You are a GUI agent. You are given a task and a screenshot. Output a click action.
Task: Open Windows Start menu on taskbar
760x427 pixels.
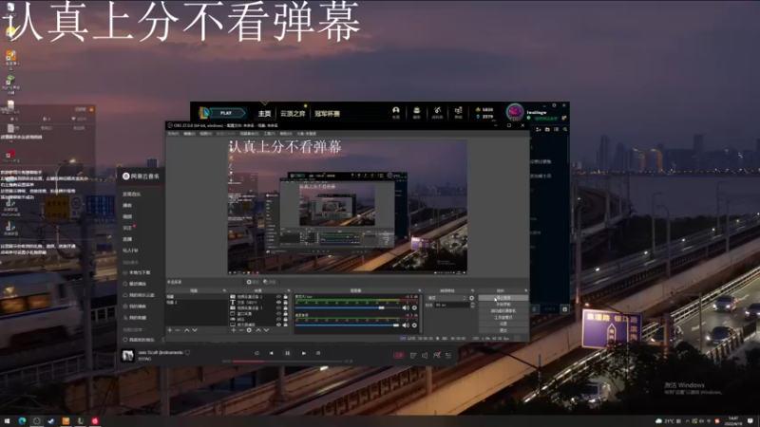click(x=7, y=420)
